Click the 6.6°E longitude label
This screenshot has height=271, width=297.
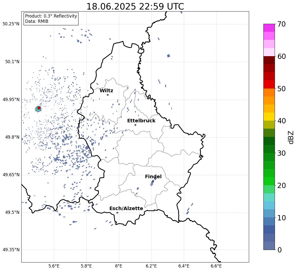tap(216, 266)
